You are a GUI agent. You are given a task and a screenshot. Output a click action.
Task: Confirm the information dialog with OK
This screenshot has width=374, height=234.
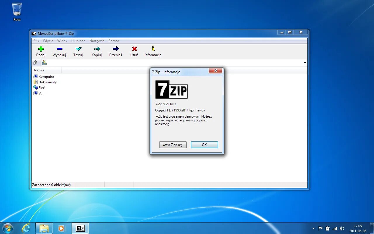204,145
